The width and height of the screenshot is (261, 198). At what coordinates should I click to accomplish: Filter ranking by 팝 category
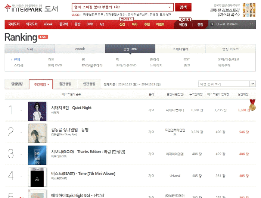[83, 60]
